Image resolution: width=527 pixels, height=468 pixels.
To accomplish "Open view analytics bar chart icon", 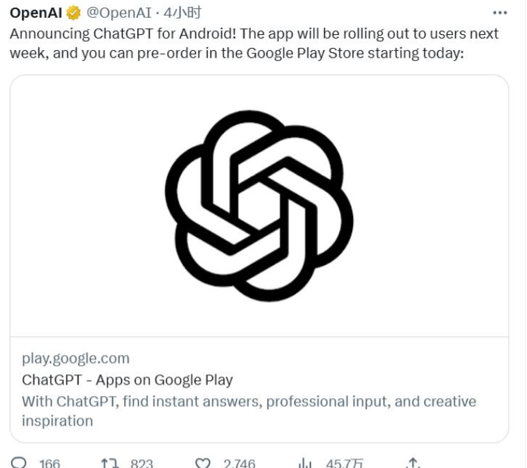I will pyautogui.click(x=305, y=463).
